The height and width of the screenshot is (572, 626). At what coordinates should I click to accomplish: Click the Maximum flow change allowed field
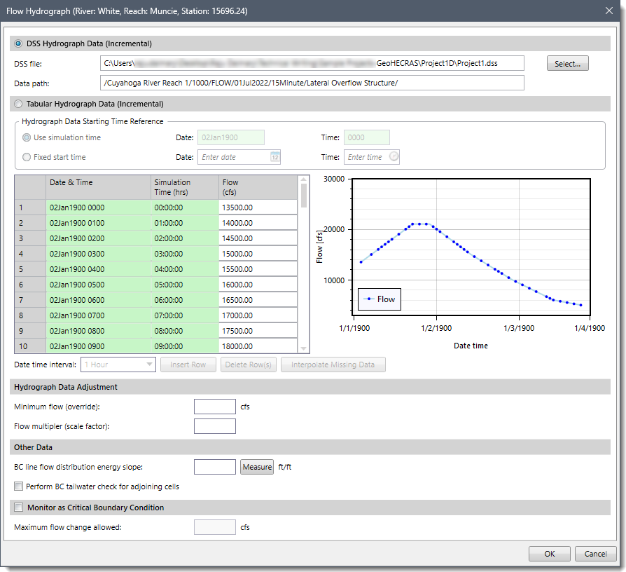click(215, 527)
